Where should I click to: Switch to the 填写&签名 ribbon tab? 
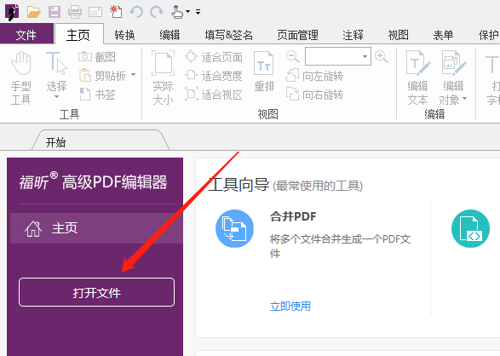click(x=229, y=35)
